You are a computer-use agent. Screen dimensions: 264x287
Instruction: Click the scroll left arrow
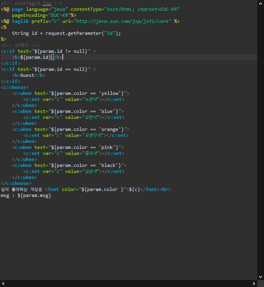[x=3, y=283]
